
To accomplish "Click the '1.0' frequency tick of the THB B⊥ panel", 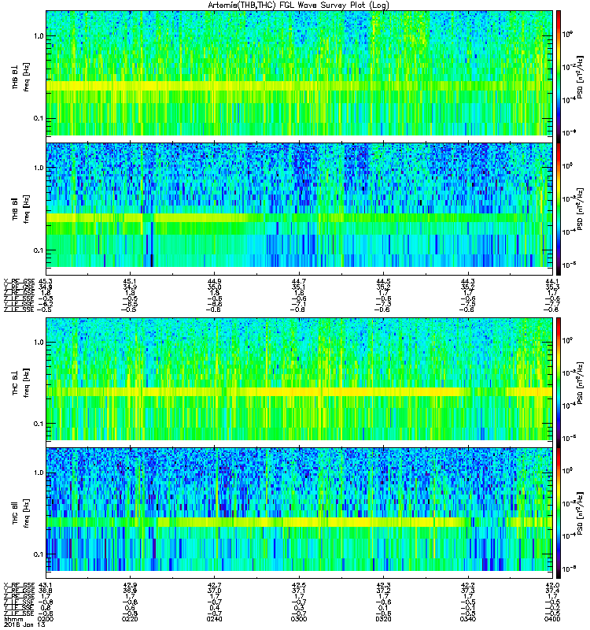I will pyautogui.click(x=39, y=35).
